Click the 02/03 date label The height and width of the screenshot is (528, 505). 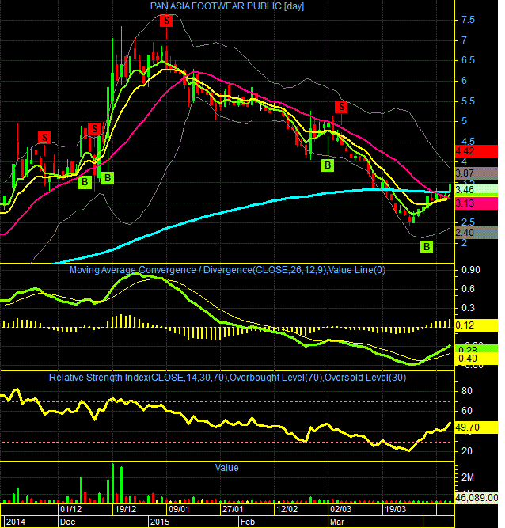click(x=340, y=509)
